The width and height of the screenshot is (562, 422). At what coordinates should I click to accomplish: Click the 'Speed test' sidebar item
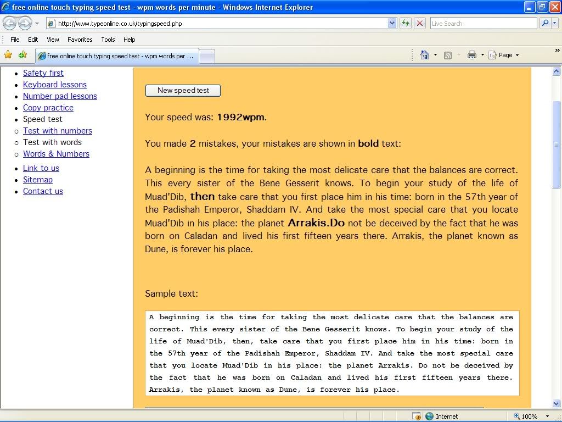click(43, 119)
